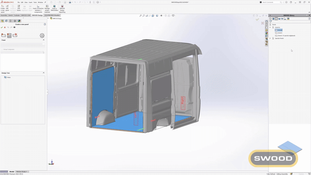Switch to the SWOOD CAM tab
The image size is (311, 175).
pyautogui.click(x=25, y=15)
